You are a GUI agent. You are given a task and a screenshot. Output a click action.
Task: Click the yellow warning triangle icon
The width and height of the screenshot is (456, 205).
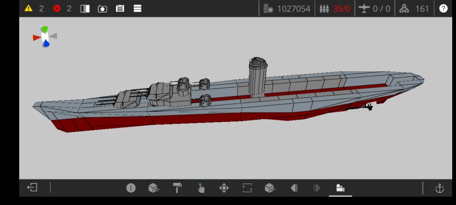[x=28, y=8]
